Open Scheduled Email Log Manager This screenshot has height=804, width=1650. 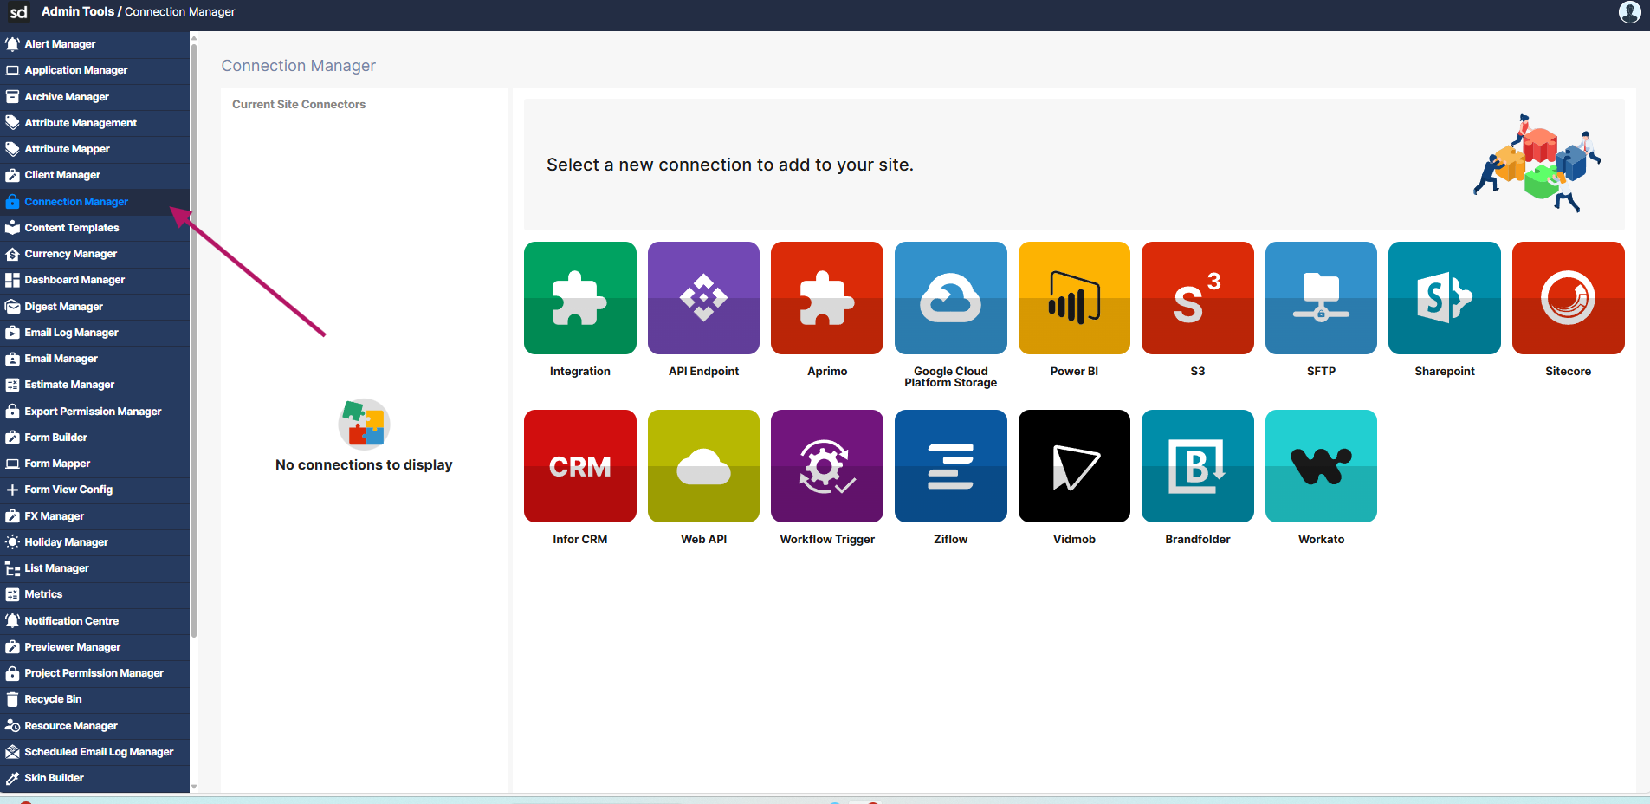point(94,752)
